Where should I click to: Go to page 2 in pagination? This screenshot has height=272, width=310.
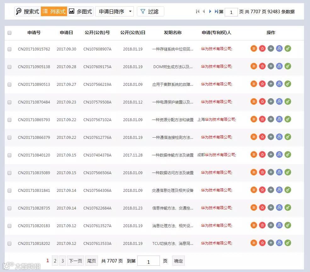pyautogui.click(x=55, y=261)
